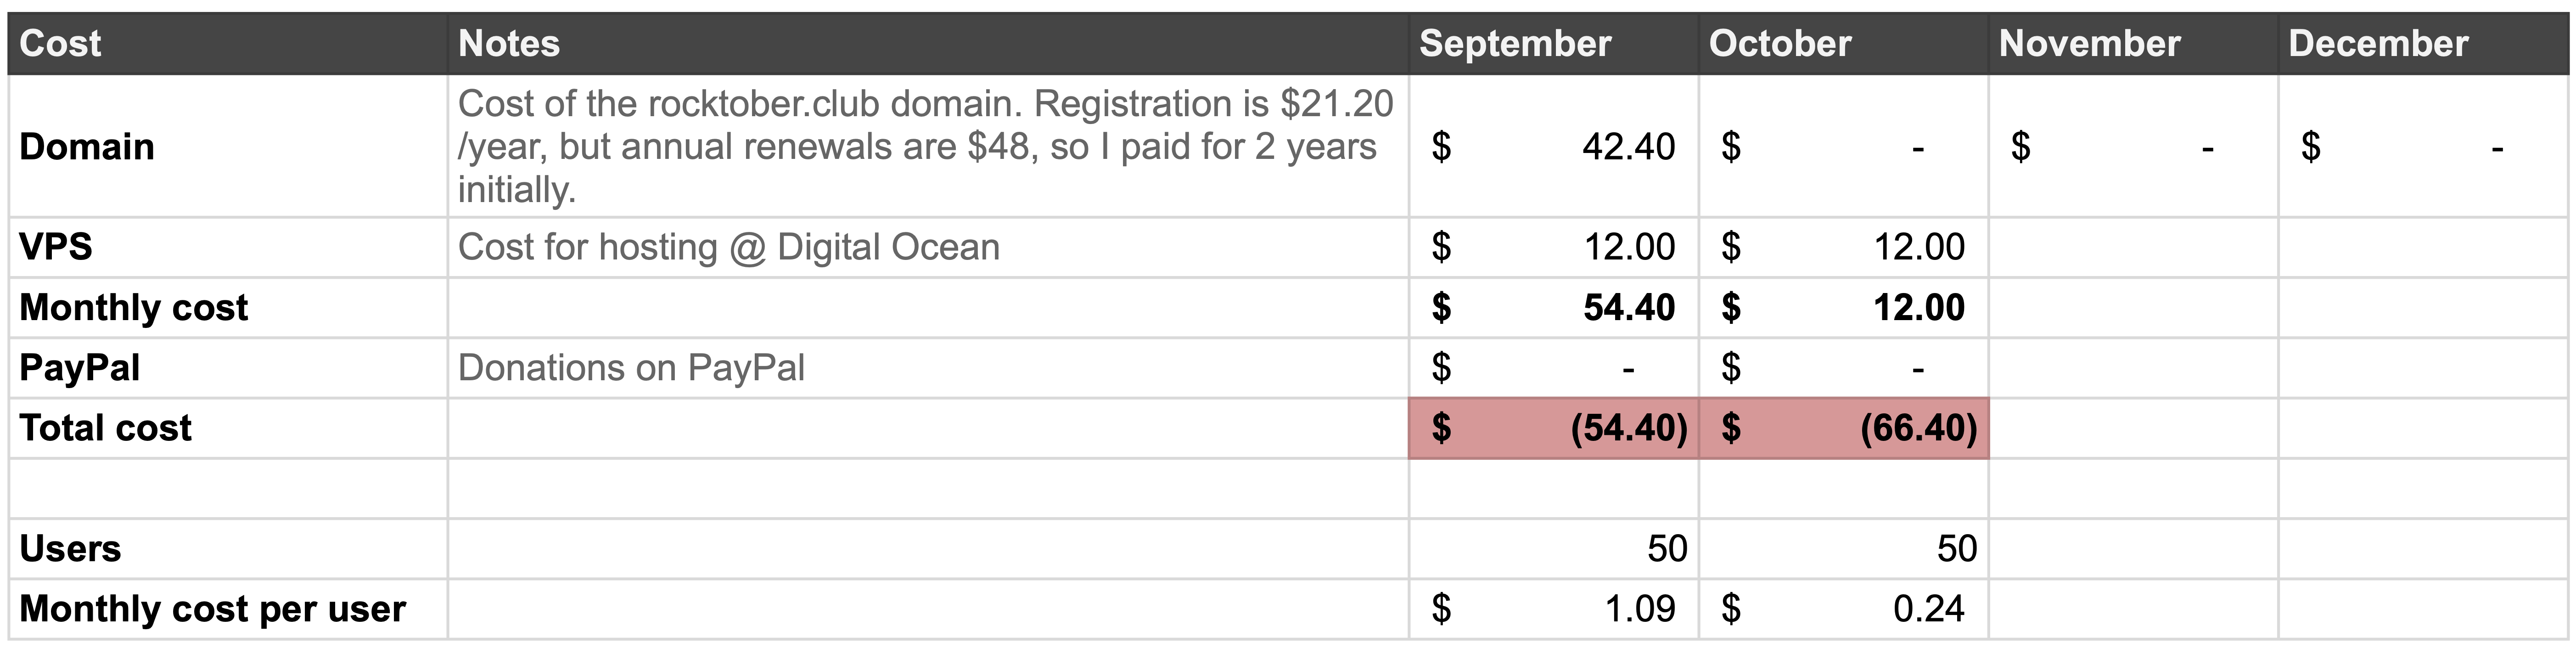Select the Notes header cell

(928, 44)
